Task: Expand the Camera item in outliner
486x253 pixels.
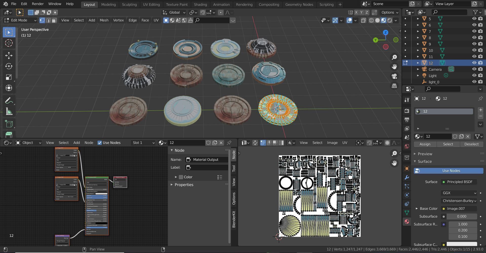Action: 418,69
